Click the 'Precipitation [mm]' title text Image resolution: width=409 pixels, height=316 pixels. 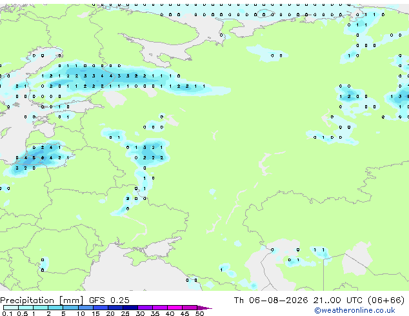(x=42, y=301)
